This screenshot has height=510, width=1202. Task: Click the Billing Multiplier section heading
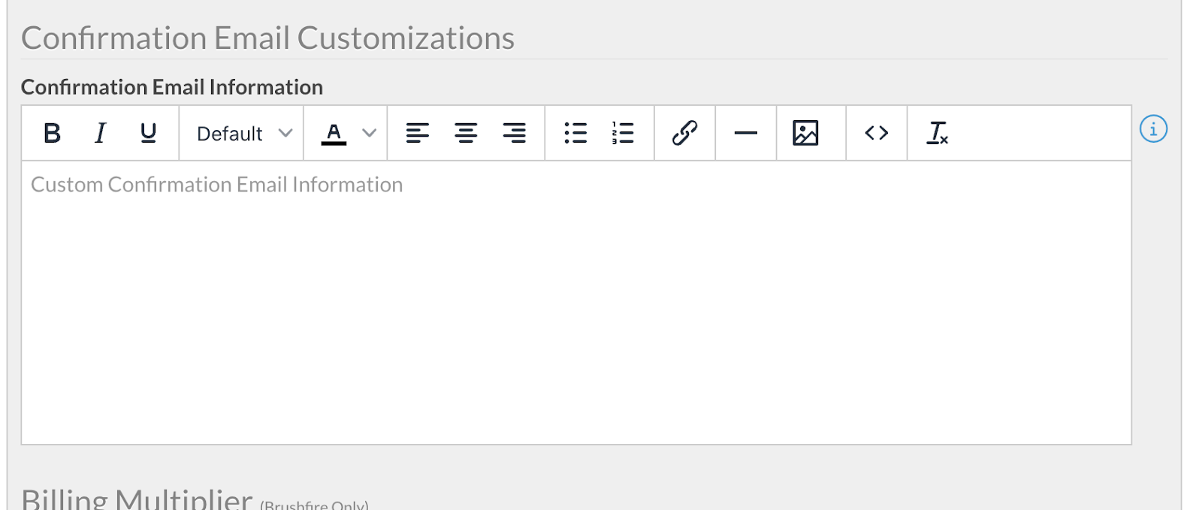[x=137, y=499]
